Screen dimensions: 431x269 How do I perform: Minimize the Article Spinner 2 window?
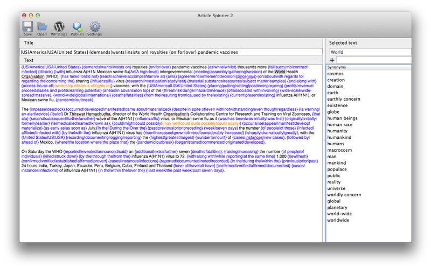point(31,16)
